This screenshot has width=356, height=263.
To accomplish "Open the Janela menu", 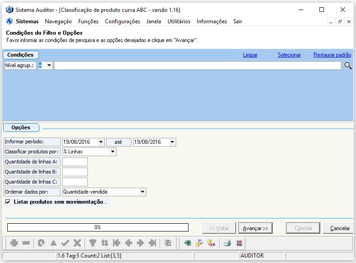I will (154, 21).
